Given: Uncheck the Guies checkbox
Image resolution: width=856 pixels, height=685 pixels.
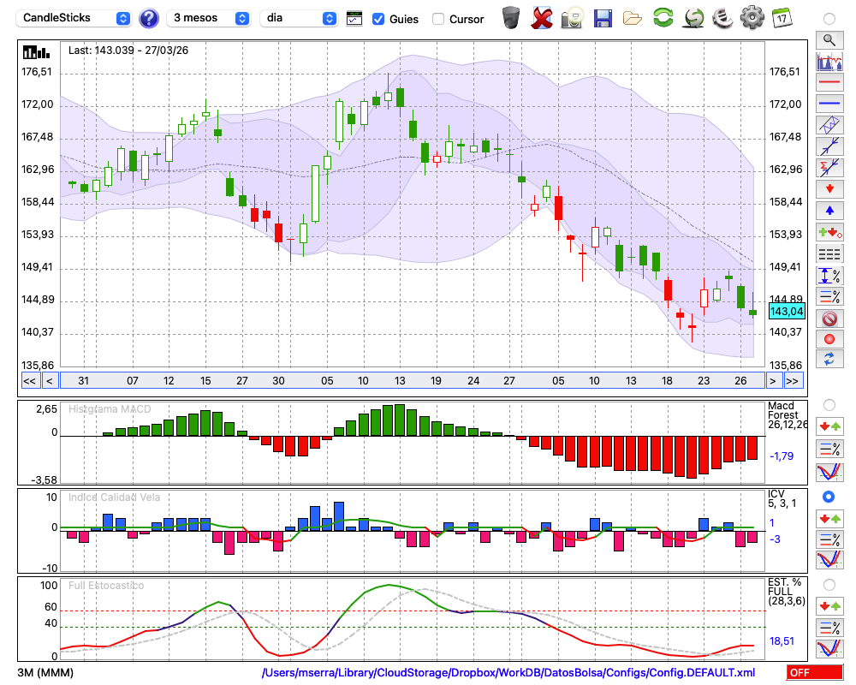Looking at the screenshot, I should click(378, 19).
